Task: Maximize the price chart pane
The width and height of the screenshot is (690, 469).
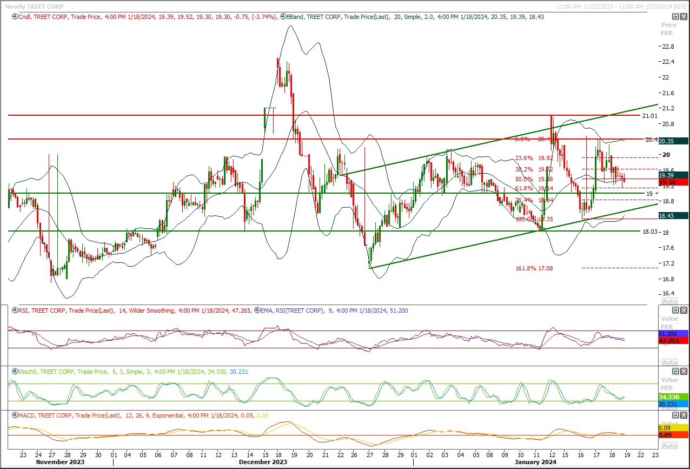Action: pyautogui.click(x=675, y=17)
